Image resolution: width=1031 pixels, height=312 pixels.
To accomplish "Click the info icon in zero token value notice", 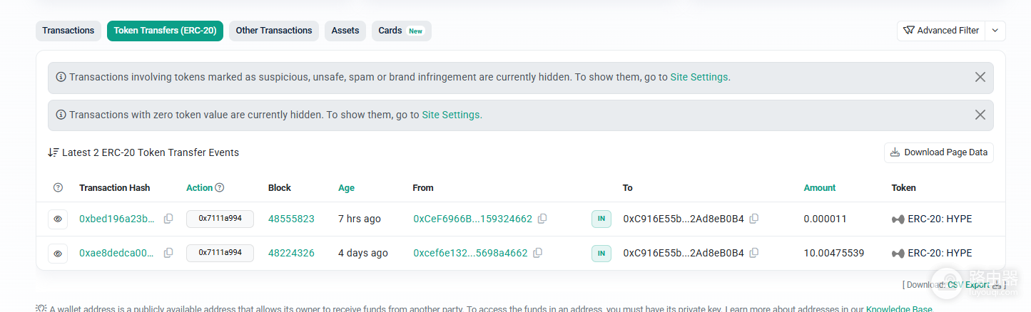I will click(61, 115).
